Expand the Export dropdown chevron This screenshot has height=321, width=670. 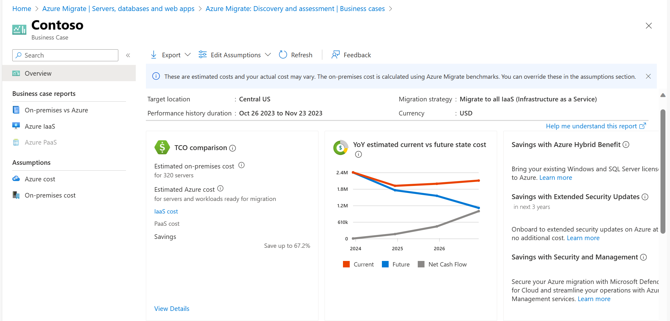tap(188, 55)
